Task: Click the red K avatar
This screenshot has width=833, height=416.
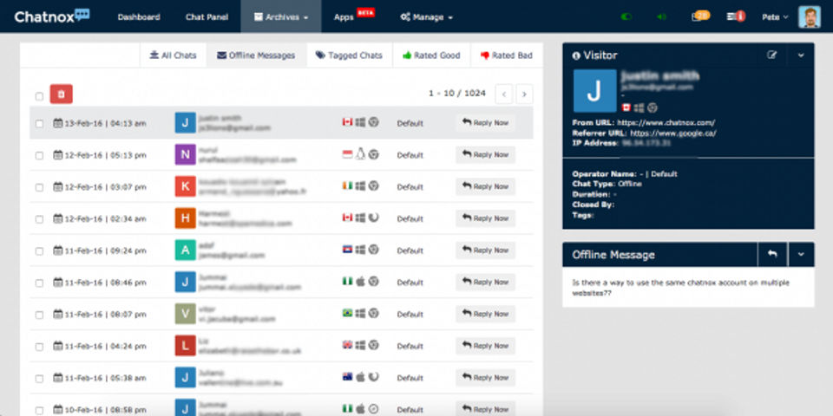Action: click(185, 186)
